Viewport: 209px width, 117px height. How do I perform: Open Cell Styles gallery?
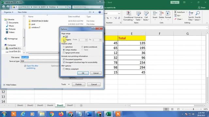click(146, 16)
